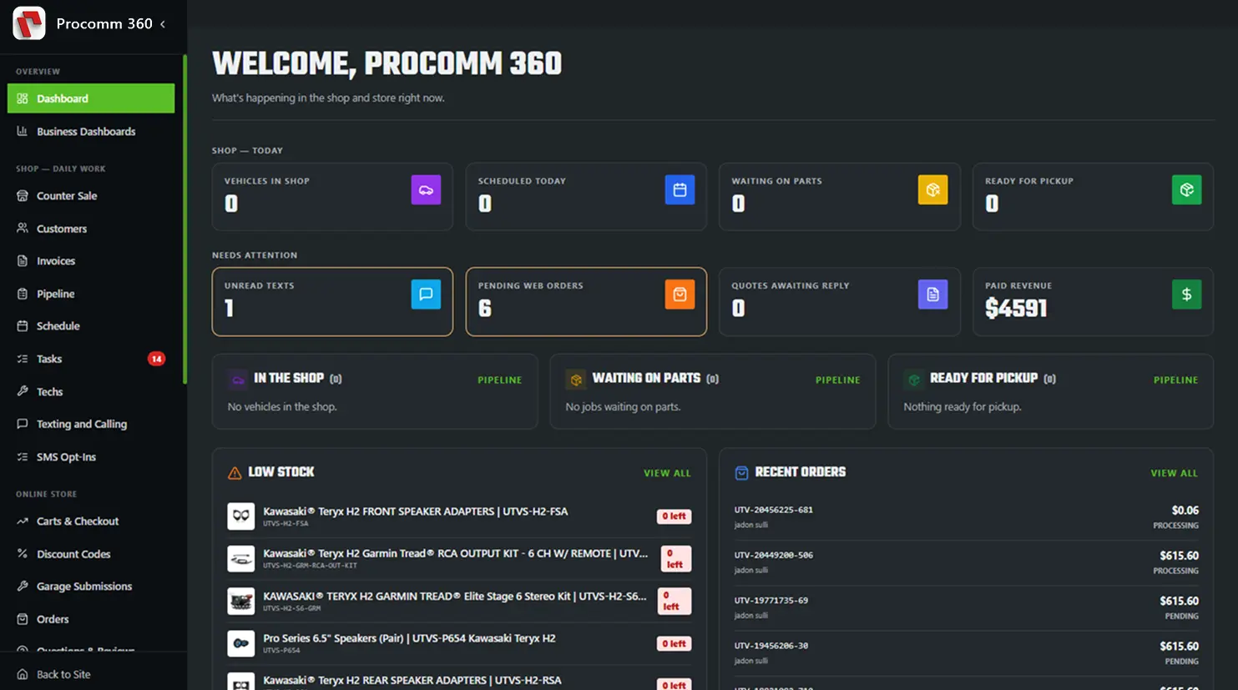Click the sidebar green scrollbar
Viewport: 1238px width, 690px height.
coord(184,219)
